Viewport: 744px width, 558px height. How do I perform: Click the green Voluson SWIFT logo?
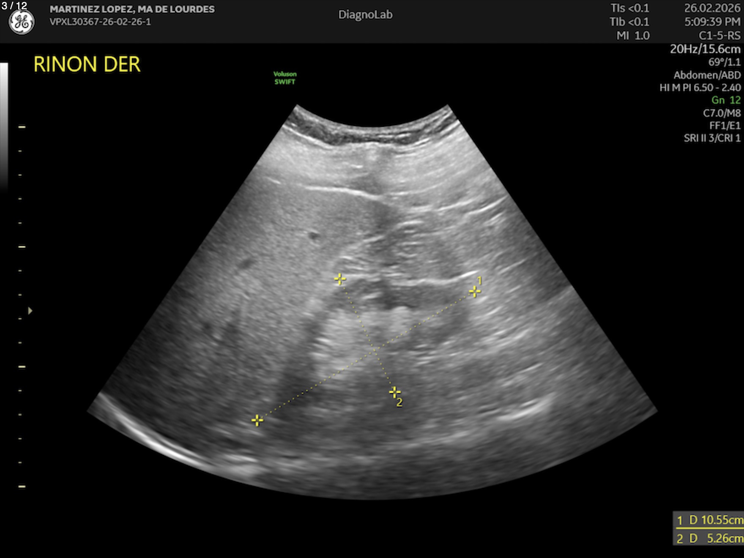(285, 78)
